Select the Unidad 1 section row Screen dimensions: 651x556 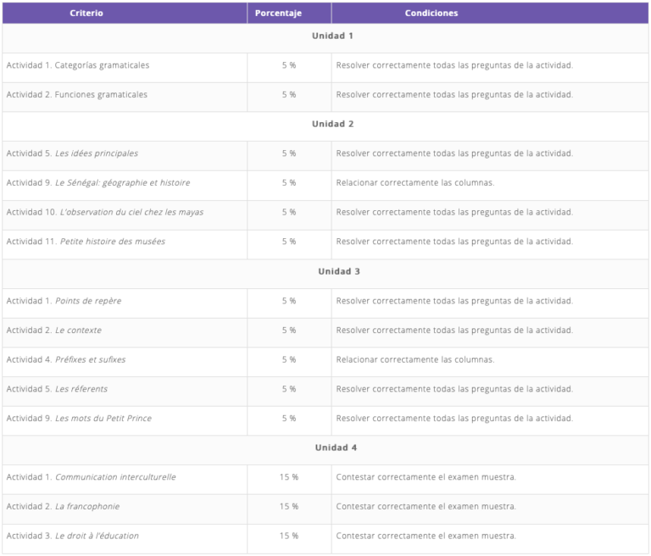point(332,36)
